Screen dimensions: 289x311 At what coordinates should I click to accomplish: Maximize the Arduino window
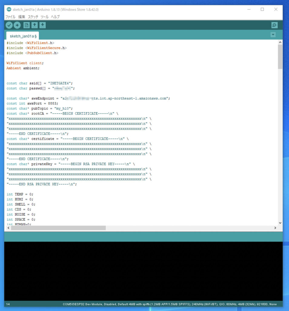[262, 9]
